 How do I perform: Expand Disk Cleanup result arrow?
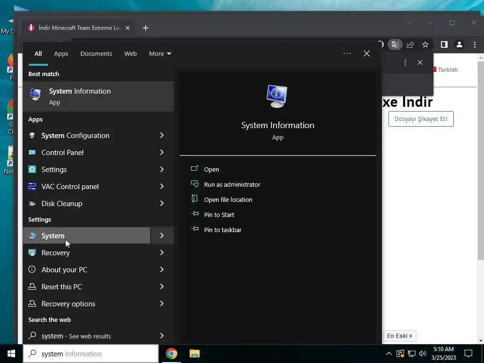[162, 203]
